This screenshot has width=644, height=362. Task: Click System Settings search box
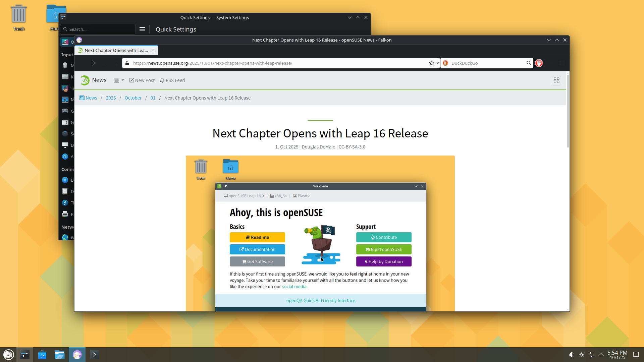98,29
